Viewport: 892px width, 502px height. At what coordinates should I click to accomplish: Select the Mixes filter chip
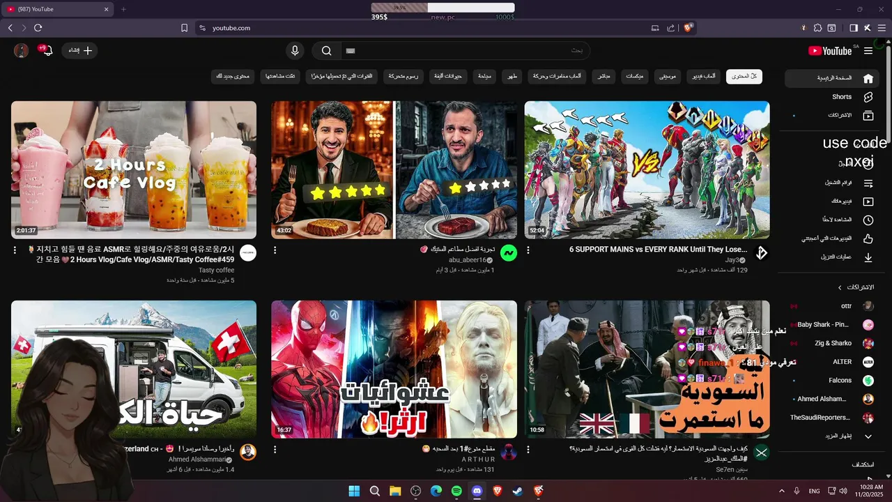point(635,76)
